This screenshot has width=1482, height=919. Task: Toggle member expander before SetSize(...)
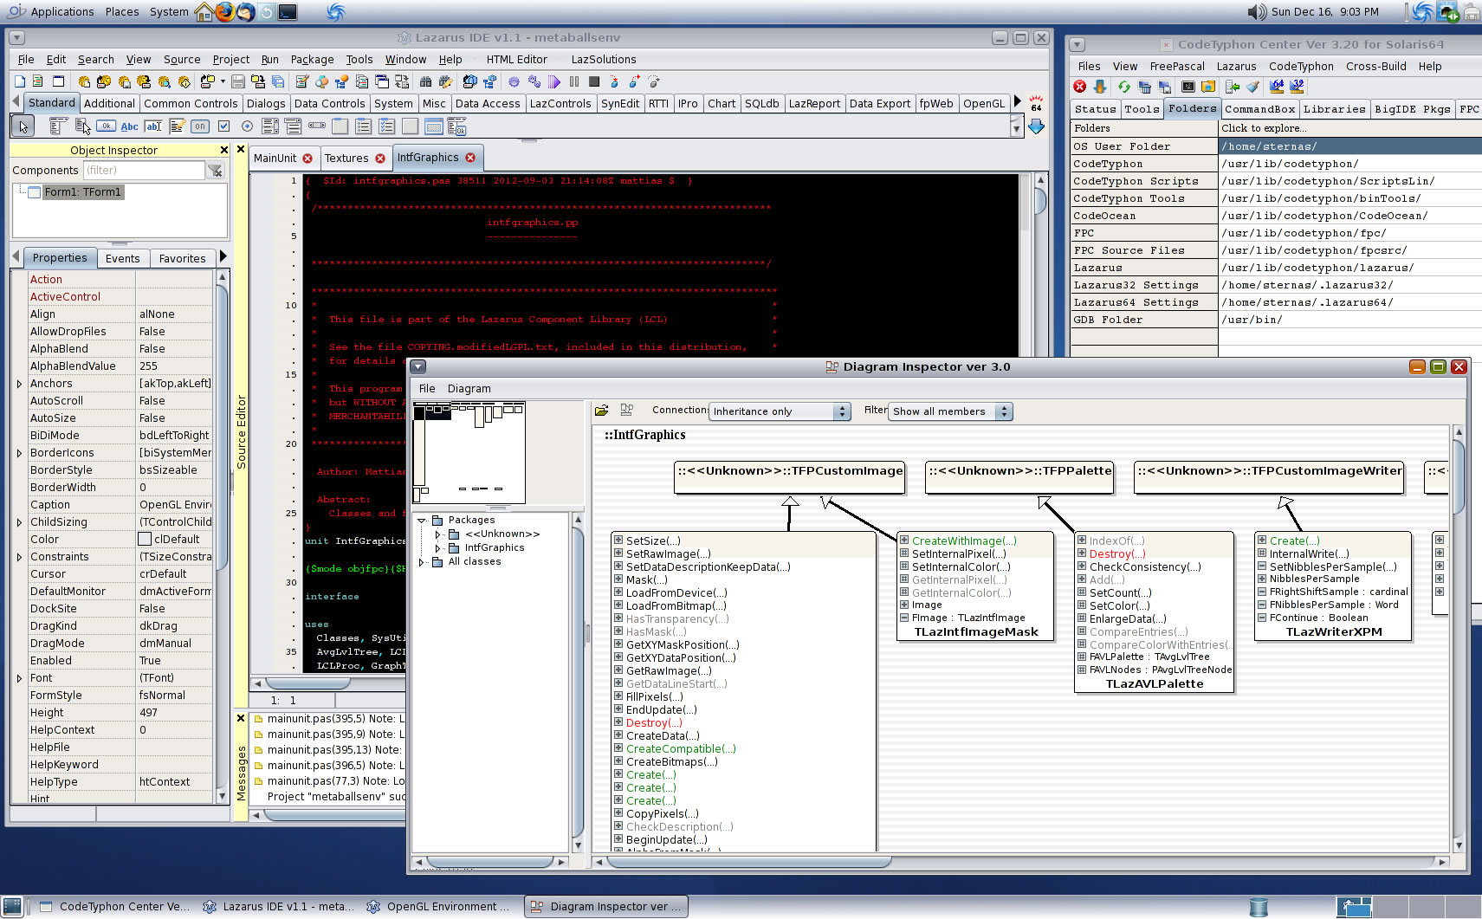coord(618,540)
